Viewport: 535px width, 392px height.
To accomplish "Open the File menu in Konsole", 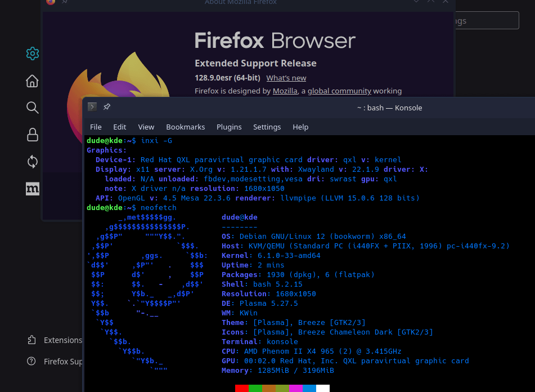I will point(96,127).
